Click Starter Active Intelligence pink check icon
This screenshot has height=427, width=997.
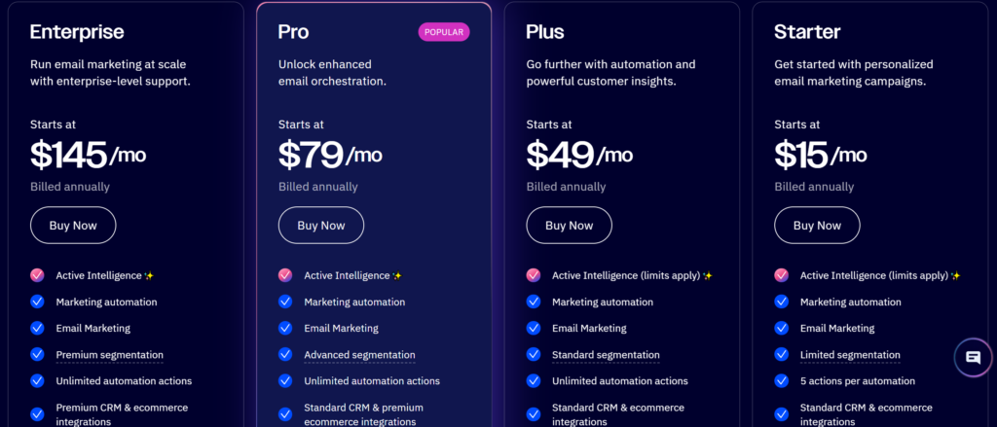(x=782, y=275)
